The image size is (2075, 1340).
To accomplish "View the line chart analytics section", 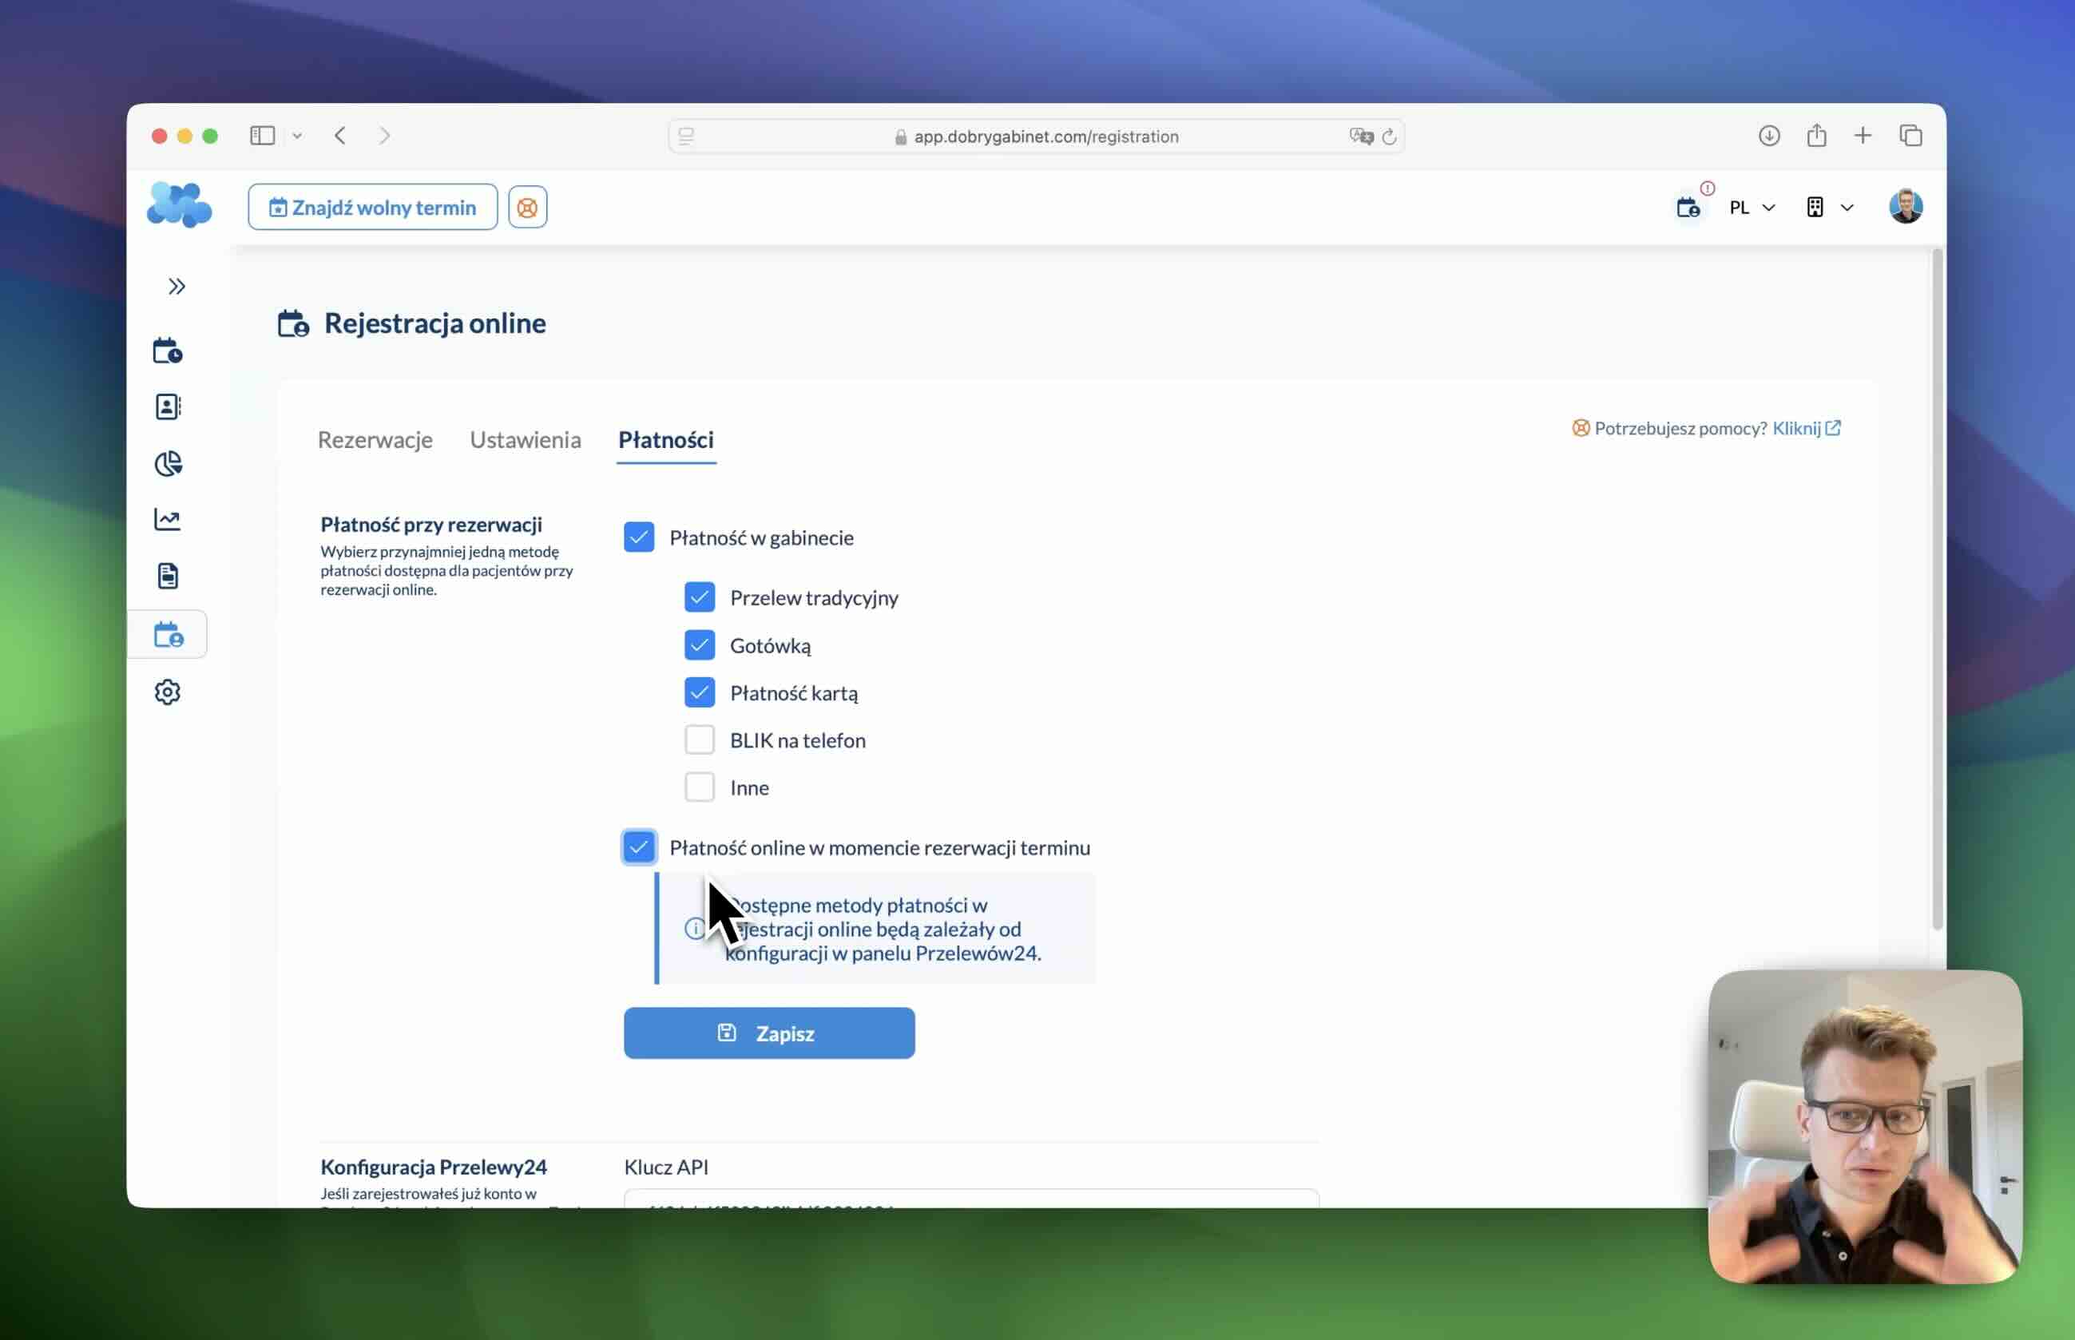I will coord(168,518).
